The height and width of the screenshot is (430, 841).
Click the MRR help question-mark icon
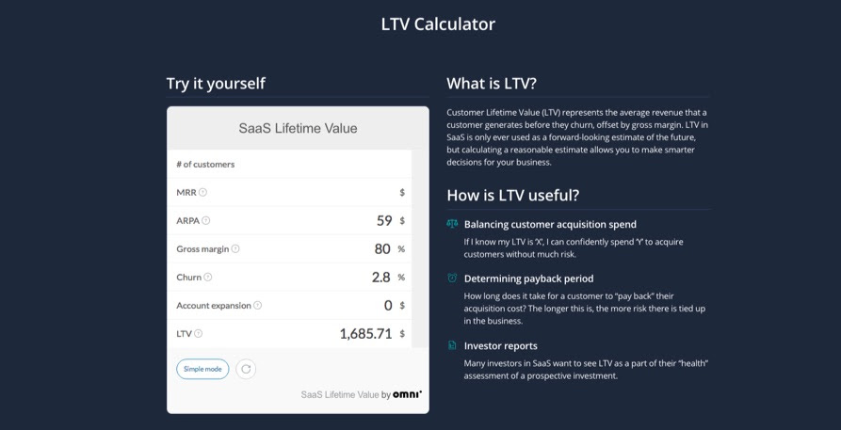point(202,193)
